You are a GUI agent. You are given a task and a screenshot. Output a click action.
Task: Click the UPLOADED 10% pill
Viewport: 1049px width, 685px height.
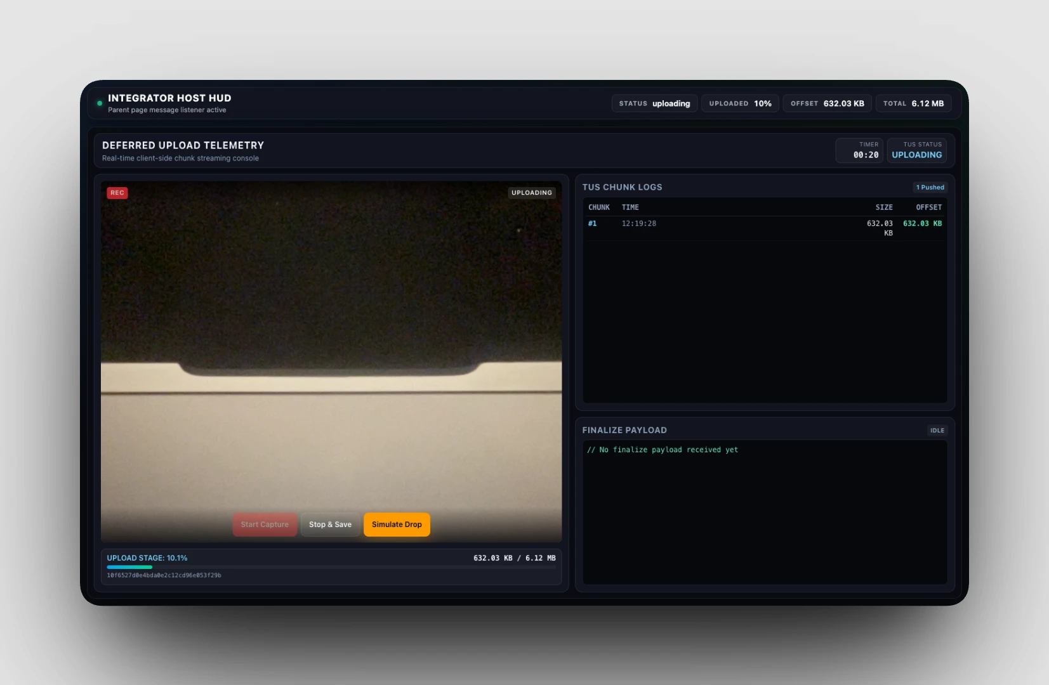pos(740,103)
